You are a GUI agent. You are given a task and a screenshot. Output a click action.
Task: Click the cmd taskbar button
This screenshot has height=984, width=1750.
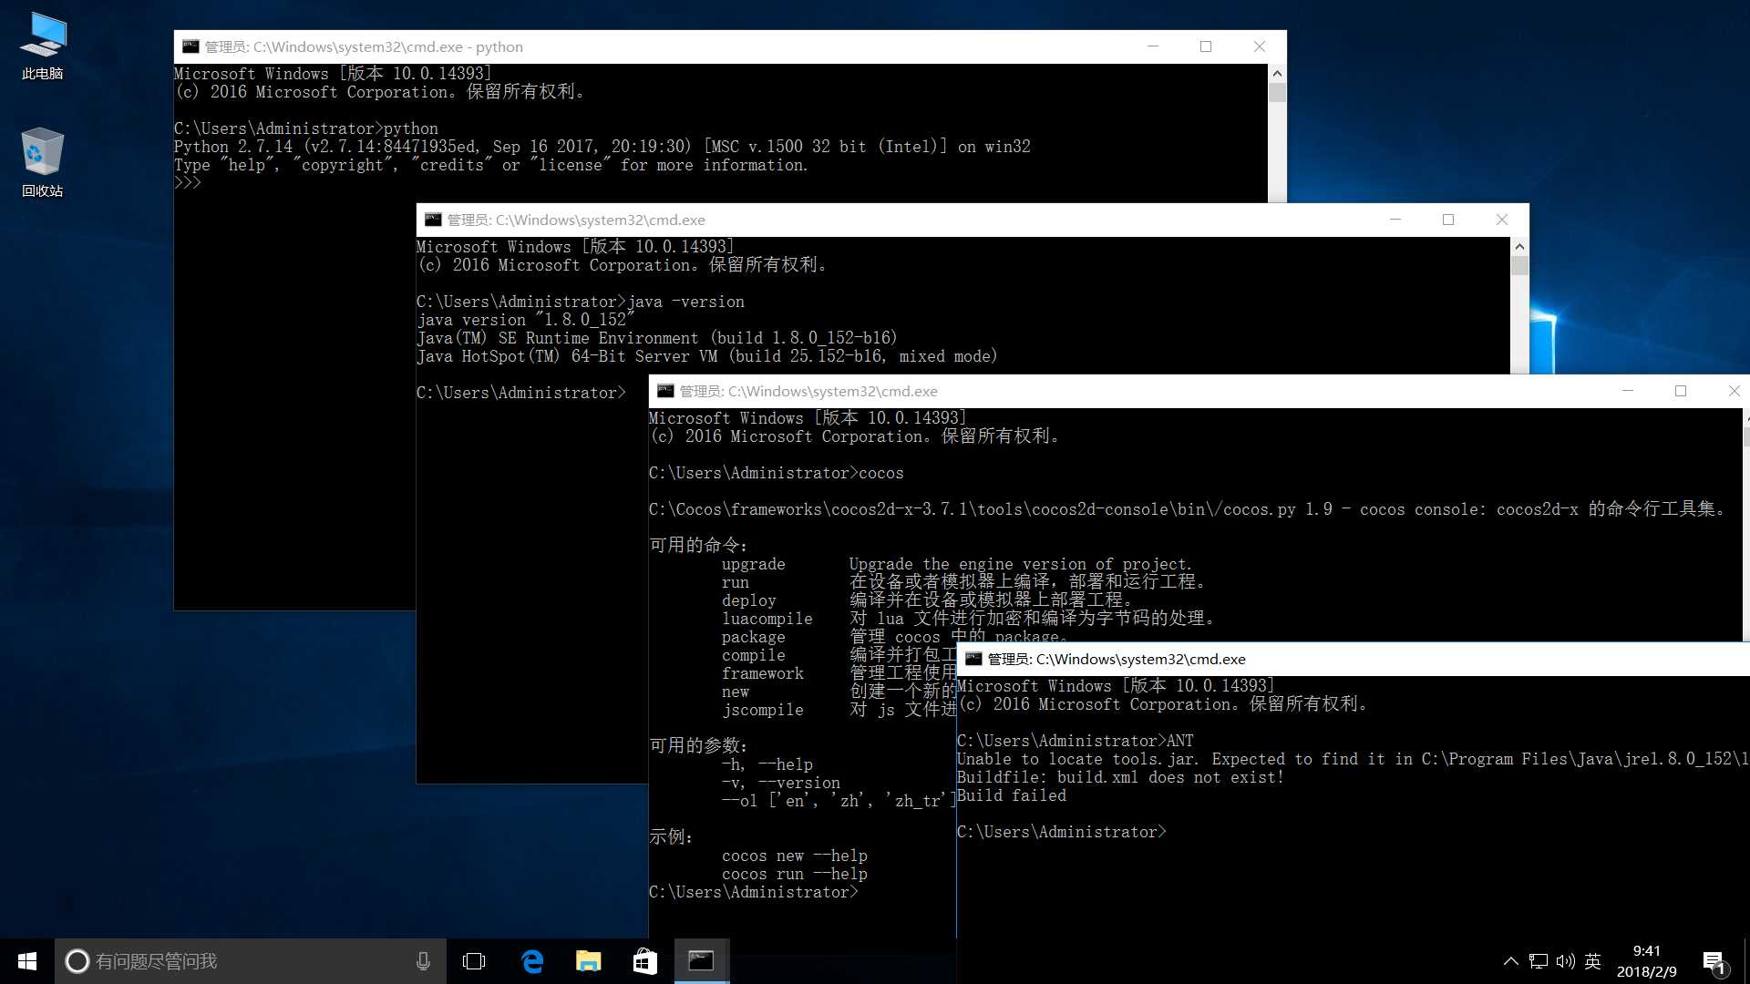pos(701,961)
